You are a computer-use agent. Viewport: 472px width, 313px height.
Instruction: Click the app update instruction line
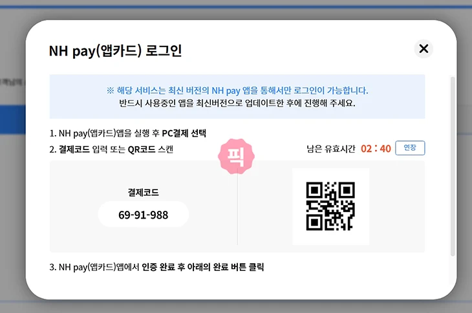coord(237,103)
